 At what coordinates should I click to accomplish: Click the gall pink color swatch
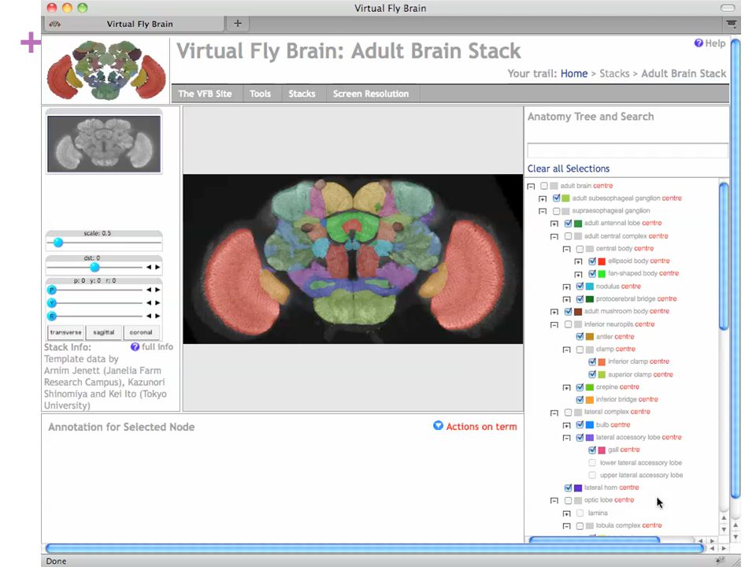pos(602,450)
